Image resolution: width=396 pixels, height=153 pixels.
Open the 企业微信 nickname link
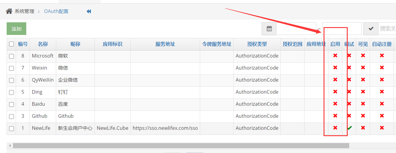[x=68, y=80]
